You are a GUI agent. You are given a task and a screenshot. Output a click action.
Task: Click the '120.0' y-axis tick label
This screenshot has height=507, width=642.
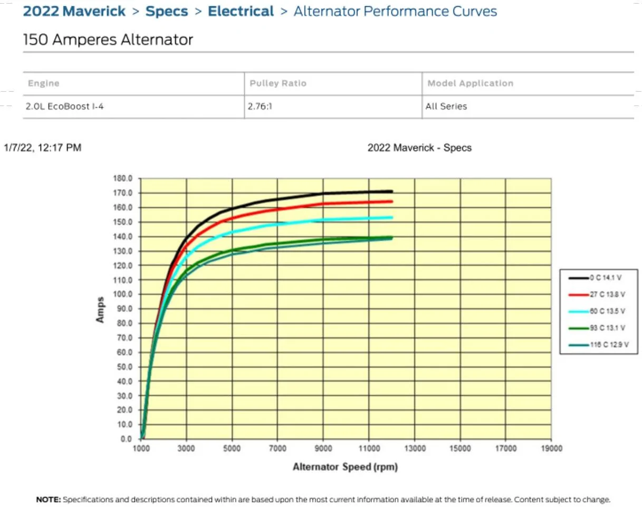coord(123,265)
